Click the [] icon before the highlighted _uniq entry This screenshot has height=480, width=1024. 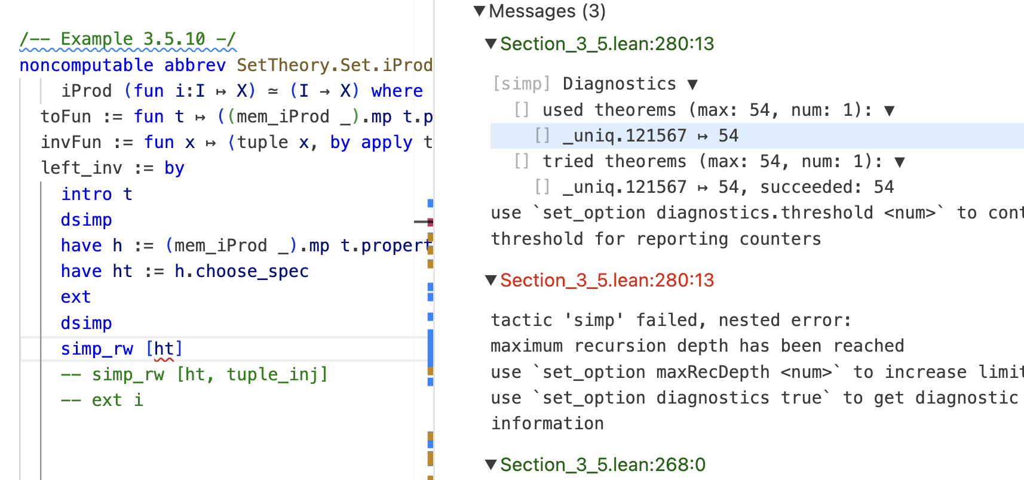[542, 136]
